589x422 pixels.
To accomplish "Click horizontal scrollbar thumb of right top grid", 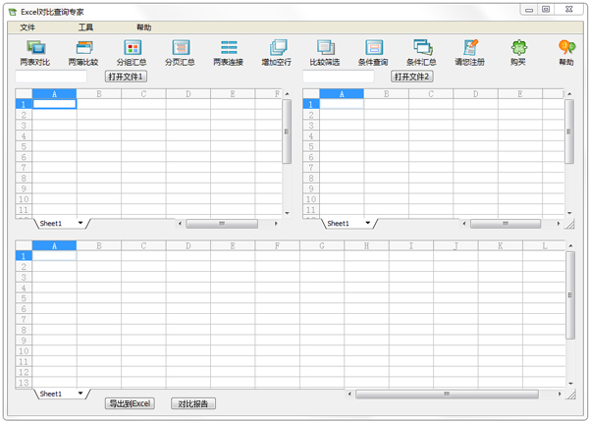I will pos(506,224).
